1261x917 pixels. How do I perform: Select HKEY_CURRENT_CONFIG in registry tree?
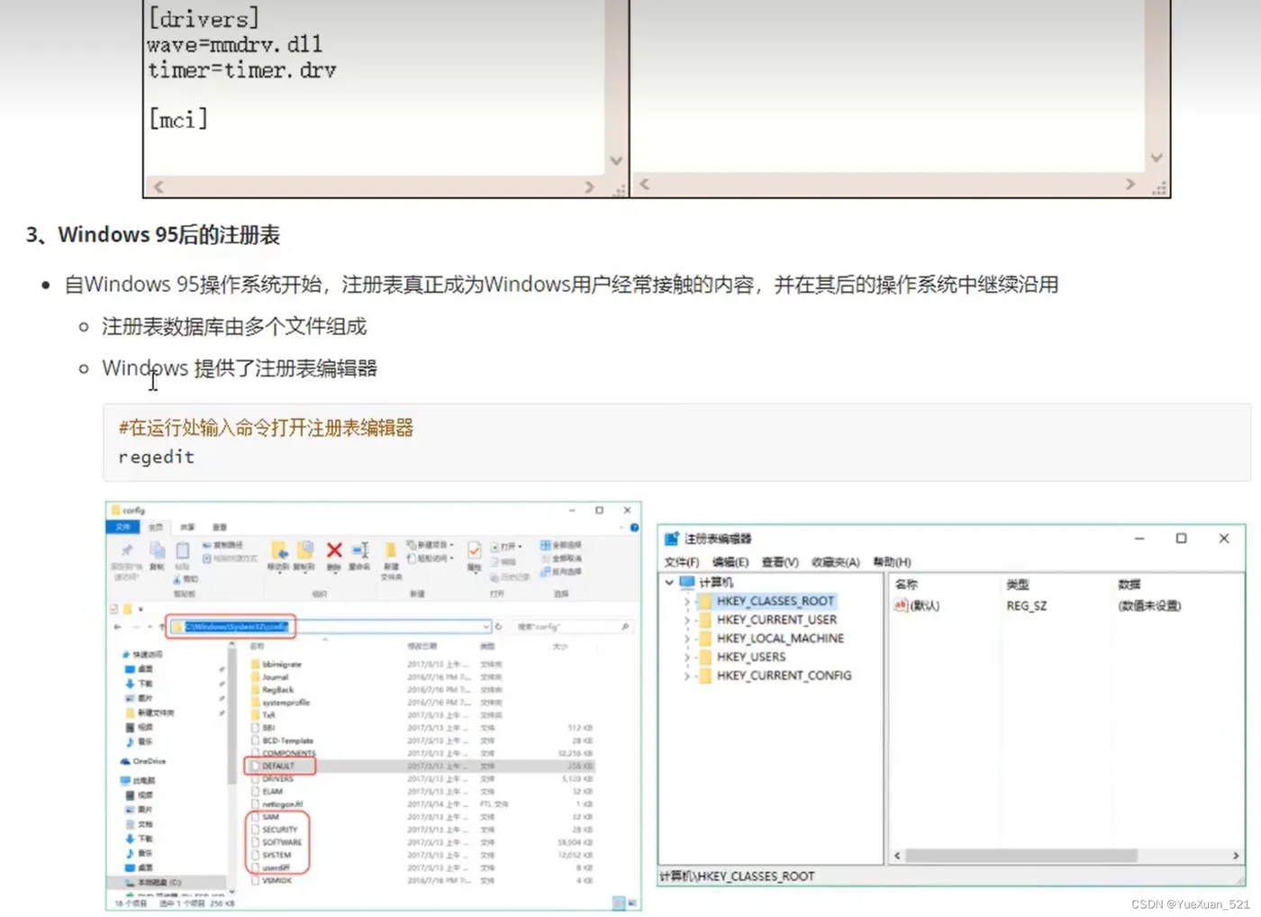point(784,676)
